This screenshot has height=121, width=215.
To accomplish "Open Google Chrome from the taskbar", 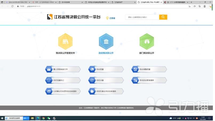I will click(x=43, y=118).
